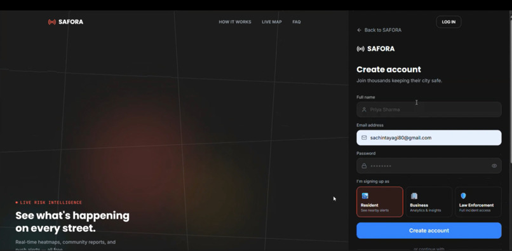Select the Resident signup role

380,201
